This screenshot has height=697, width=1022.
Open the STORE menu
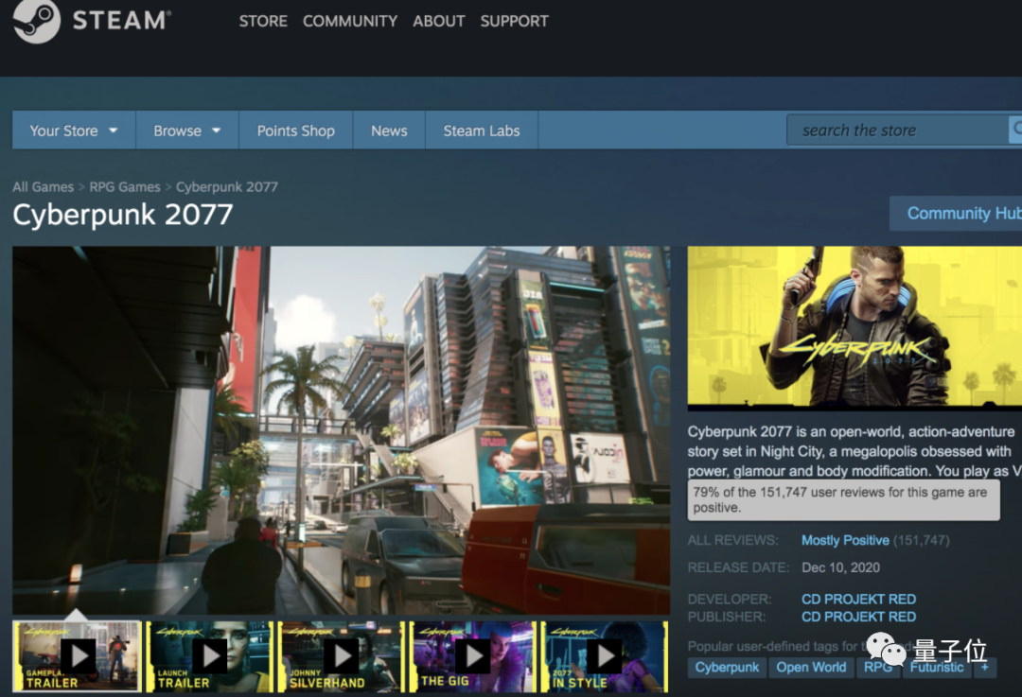(263, 22)
